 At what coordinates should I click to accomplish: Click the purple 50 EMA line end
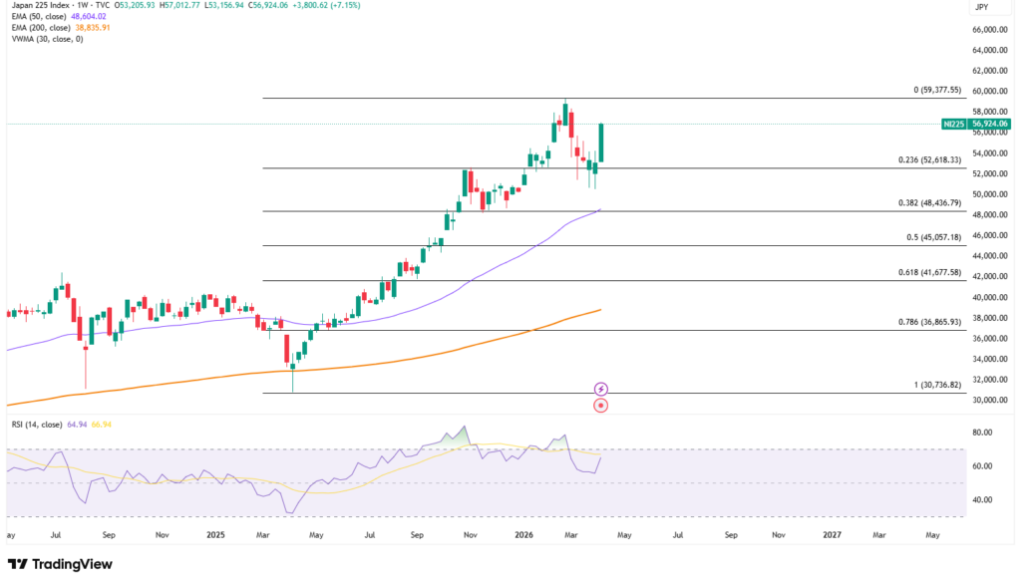point(599,210)
